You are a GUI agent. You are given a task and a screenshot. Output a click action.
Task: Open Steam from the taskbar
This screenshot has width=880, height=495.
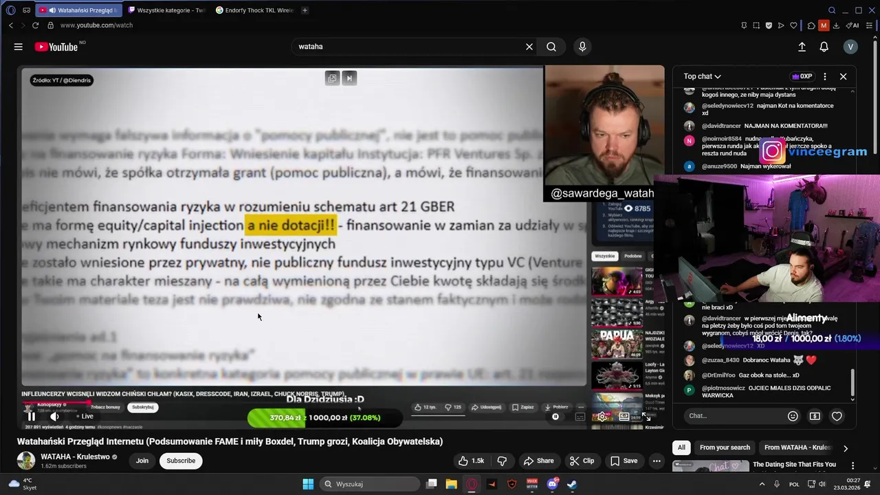click(572, 484)
